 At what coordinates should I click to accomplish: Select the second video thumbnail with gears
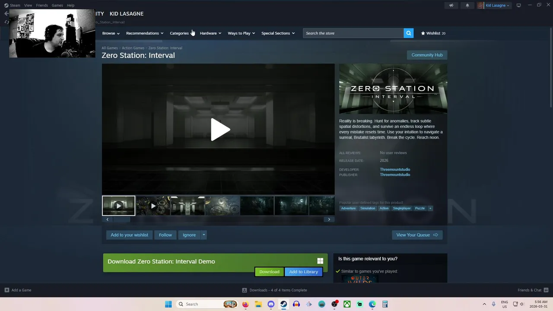[x=153, y=206]
